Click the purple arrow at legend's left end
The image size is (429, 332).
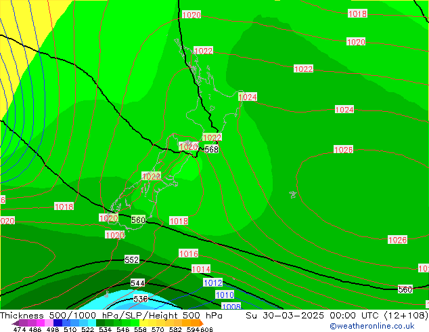[x=16, y=323]
